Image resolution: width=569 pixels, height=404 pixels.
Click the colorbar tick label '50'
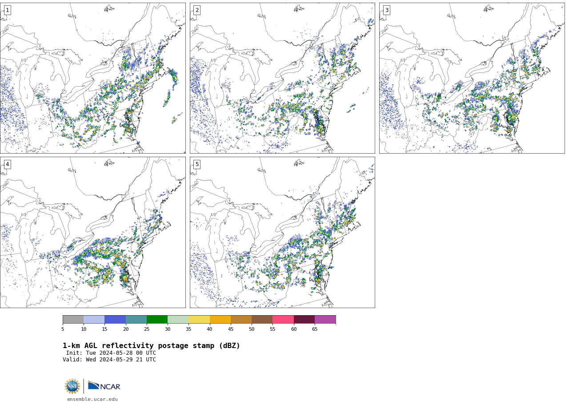pos(252,329)
